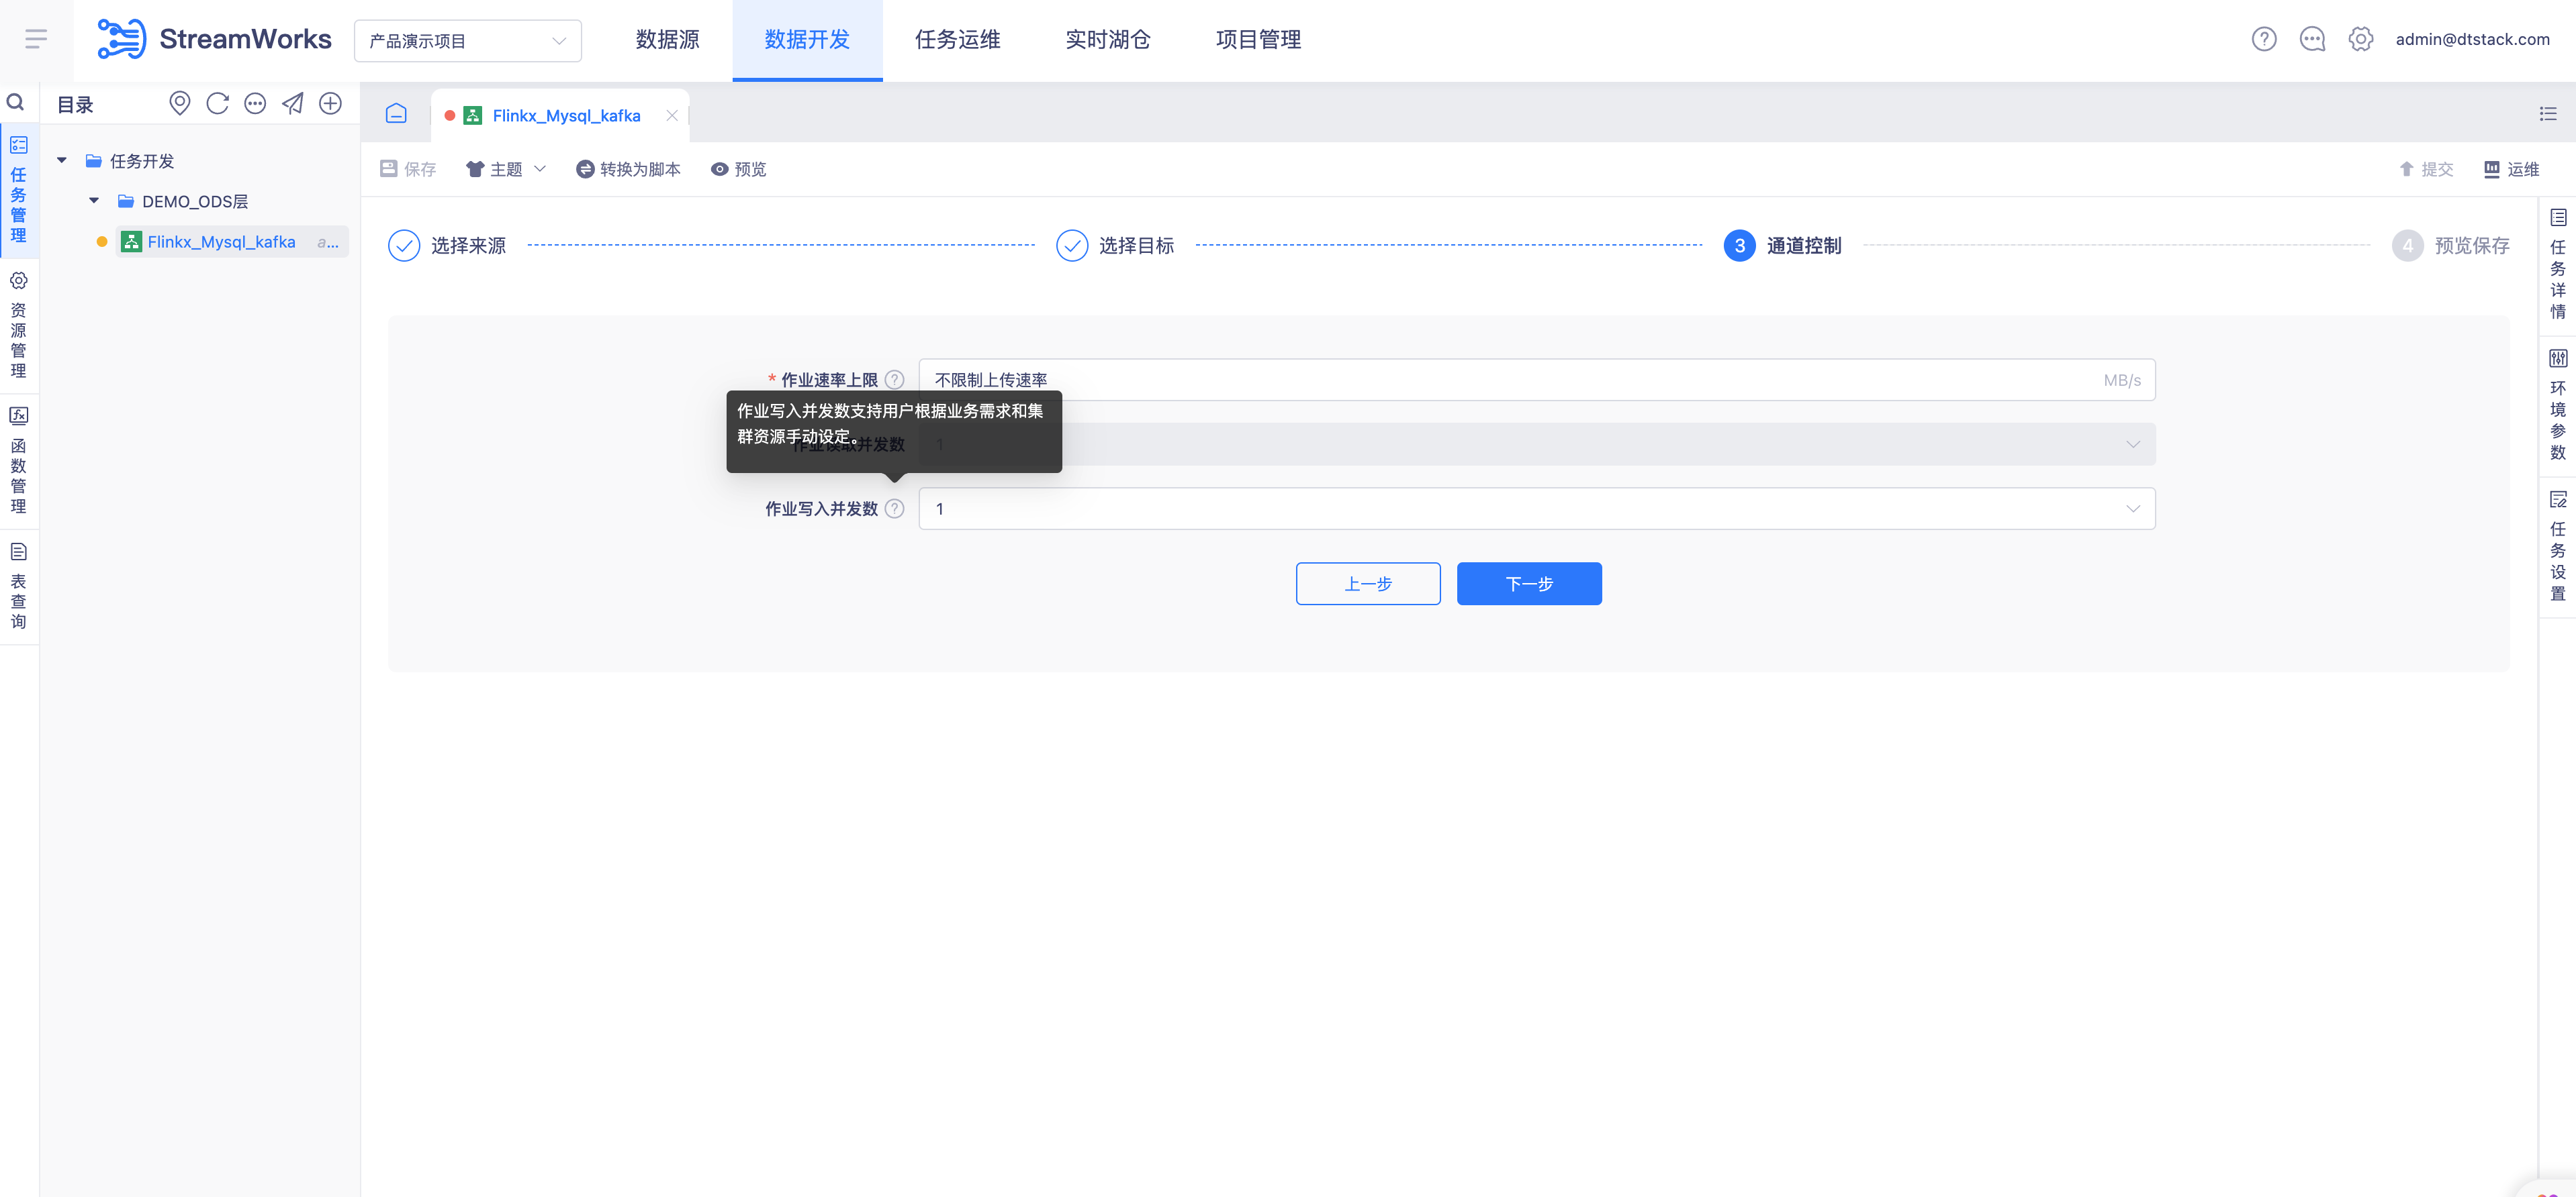This screenshot has width=2576, height=1197.
Task: Select the Flinkx_Mysql_kafka editor tab
Action: [560, 115]
